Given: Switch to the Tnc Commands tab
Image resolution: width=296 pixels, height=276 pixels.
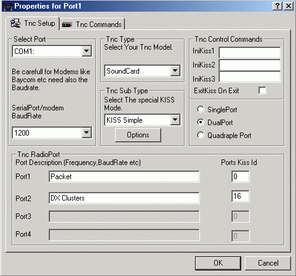Looking at the screenshot, I should (x=93, y=25).
